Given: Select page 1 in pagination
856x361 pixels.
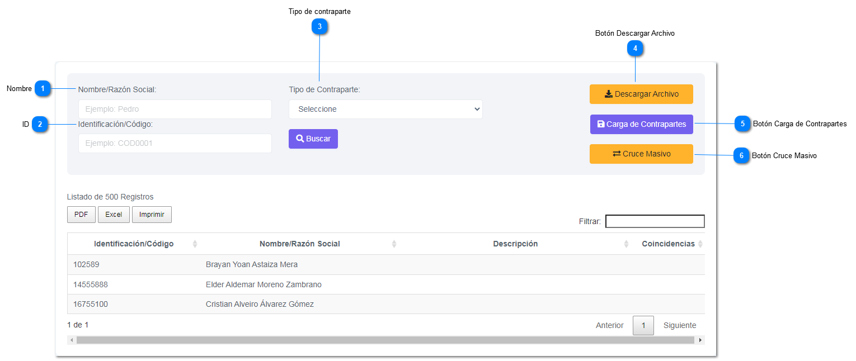Looking at the screenshot, I should 643,325.
